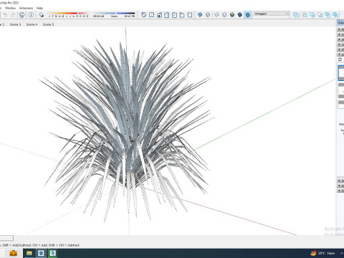Image resolution: width=344 pixels, height=258 pixels.
Task: Click the Print icon in the toolbar
Action: [22, 15]
